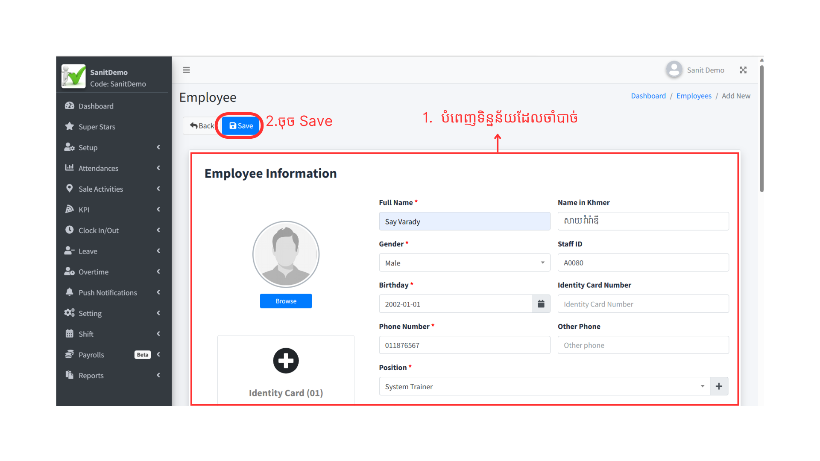This screenshot has width=820, height=461.
Task: Click the Push Notifications icon in sidebar
Action: (69, 292)
